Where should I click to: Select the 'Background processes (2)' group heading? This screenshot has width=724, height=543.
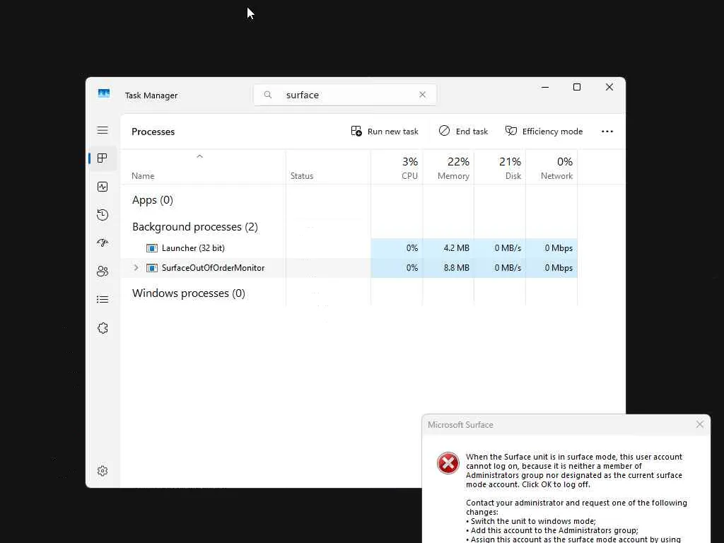195,227
